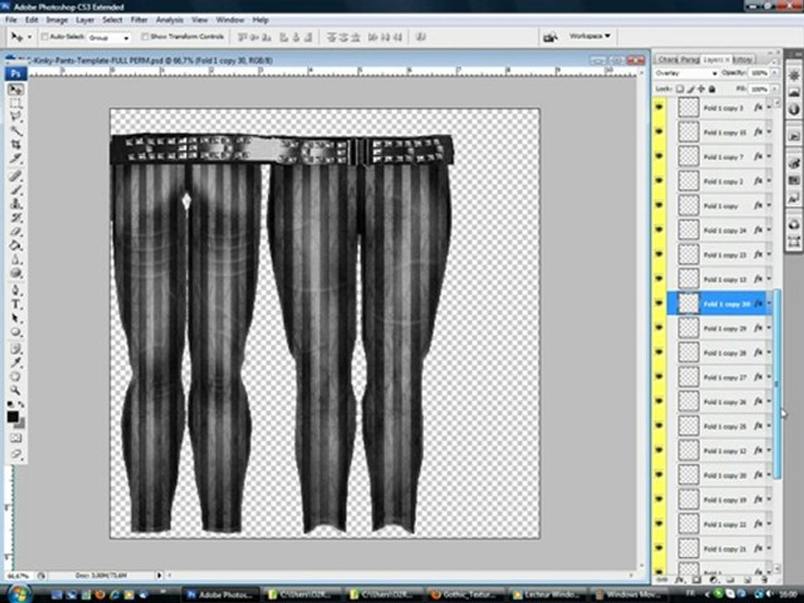Click the Windows Start button
This screenshot has width=804, height=603.
tap(19, 594)
